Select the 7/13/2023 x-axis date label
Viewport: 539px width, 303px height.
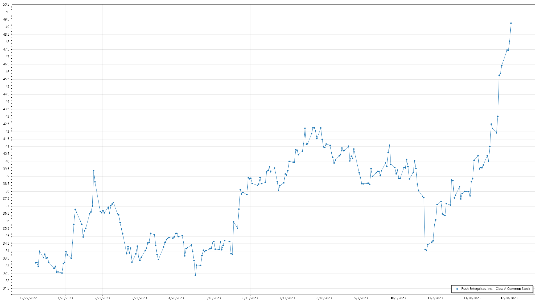tap(287, 298)
